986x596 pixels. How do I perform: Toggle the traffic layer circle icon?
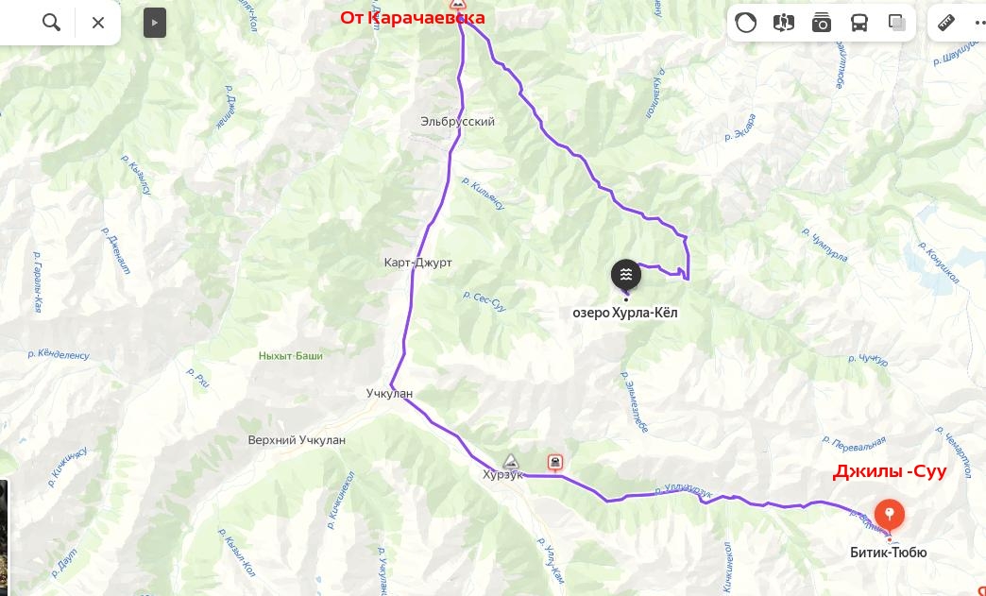coord(746,24)
